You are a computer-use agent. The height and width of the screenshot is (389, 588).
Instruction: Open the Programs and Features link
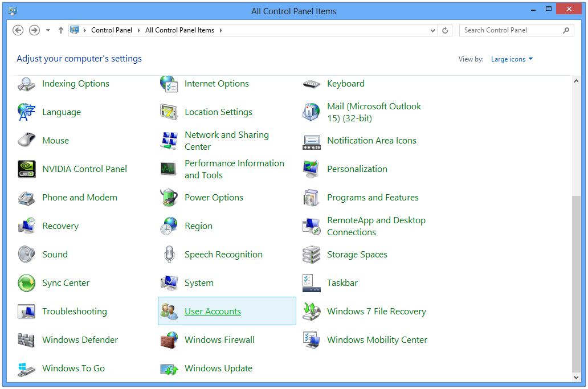coord(373,198)
